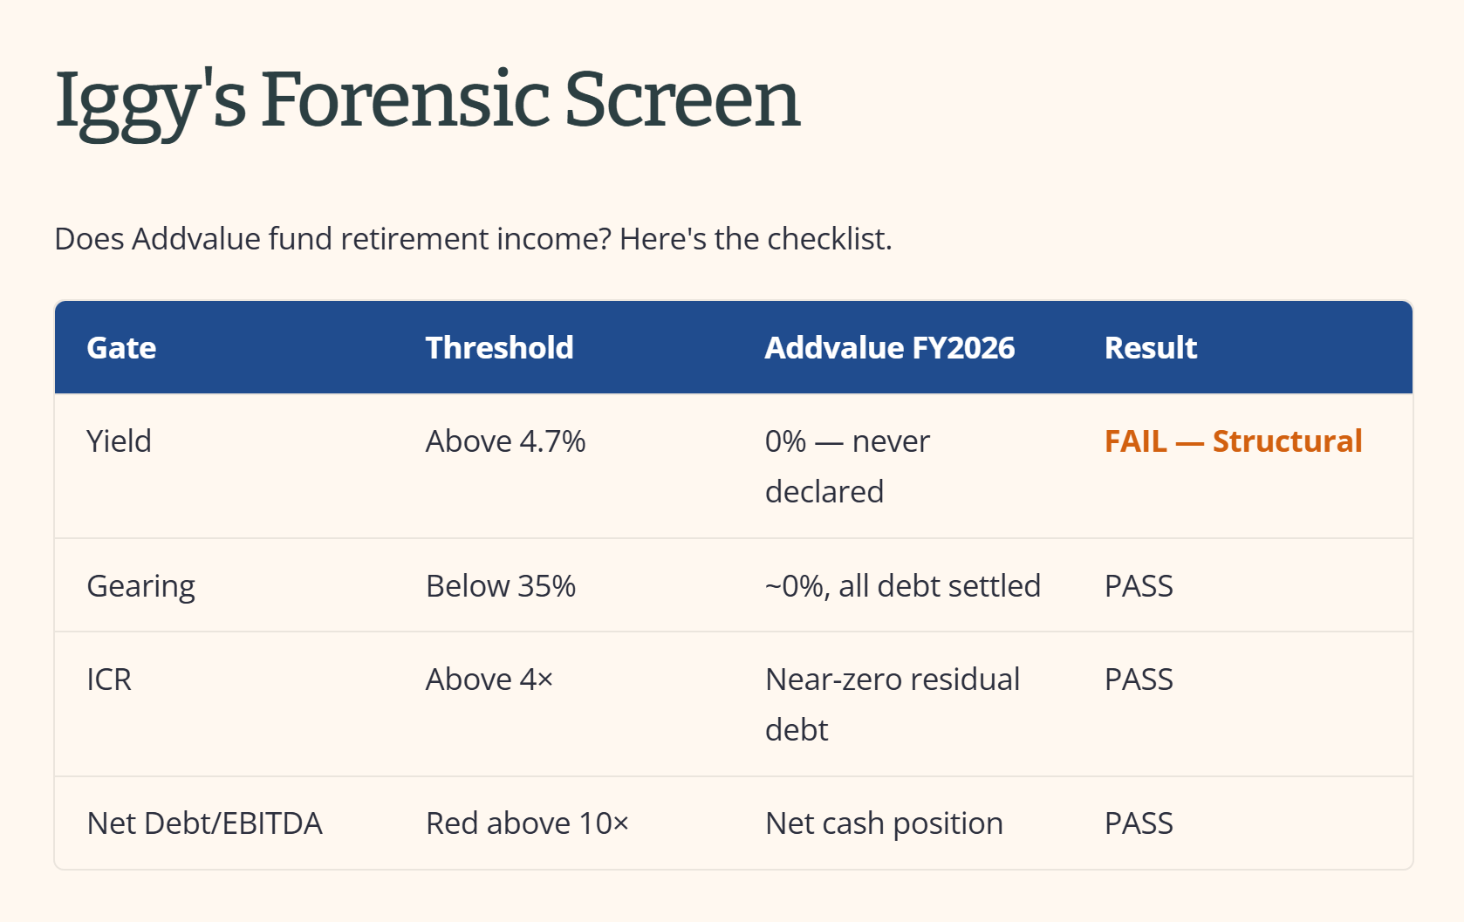This screenshot has width=1464, height=922.
Task: Click the Near-zero residual debt cell
Action: 893,704
